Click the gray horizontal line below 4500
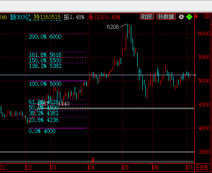This screenshot has width=212, height=173. point(116,108)
